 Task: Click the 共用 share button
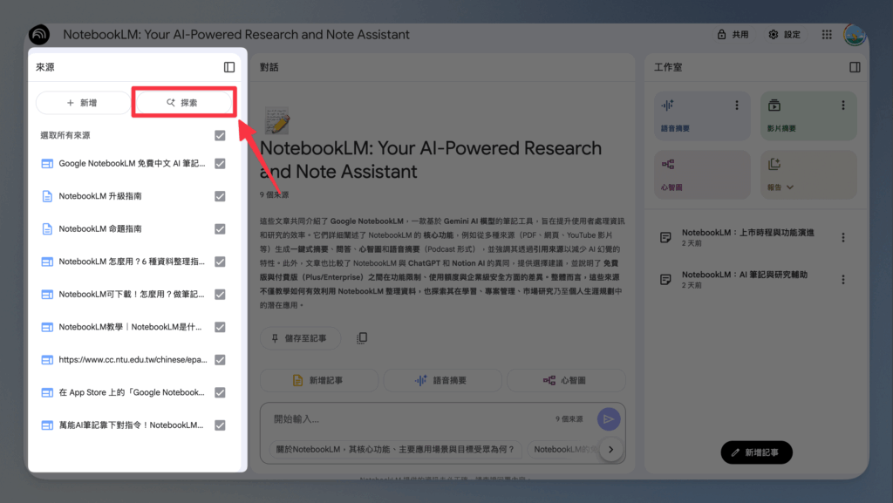coord(733,35)
